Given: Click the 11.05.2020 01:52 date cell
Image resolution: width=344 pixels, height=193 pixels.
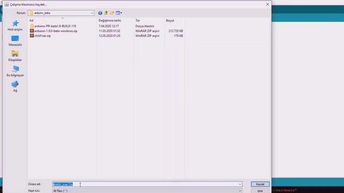Looking at the screenshot, I should point(110,31).
